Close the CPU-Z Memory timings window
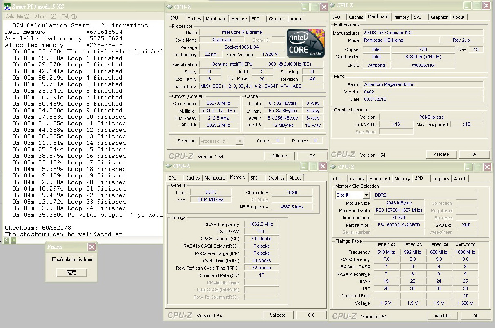This screenshot has width=495, height=328. tap(322, 166)
